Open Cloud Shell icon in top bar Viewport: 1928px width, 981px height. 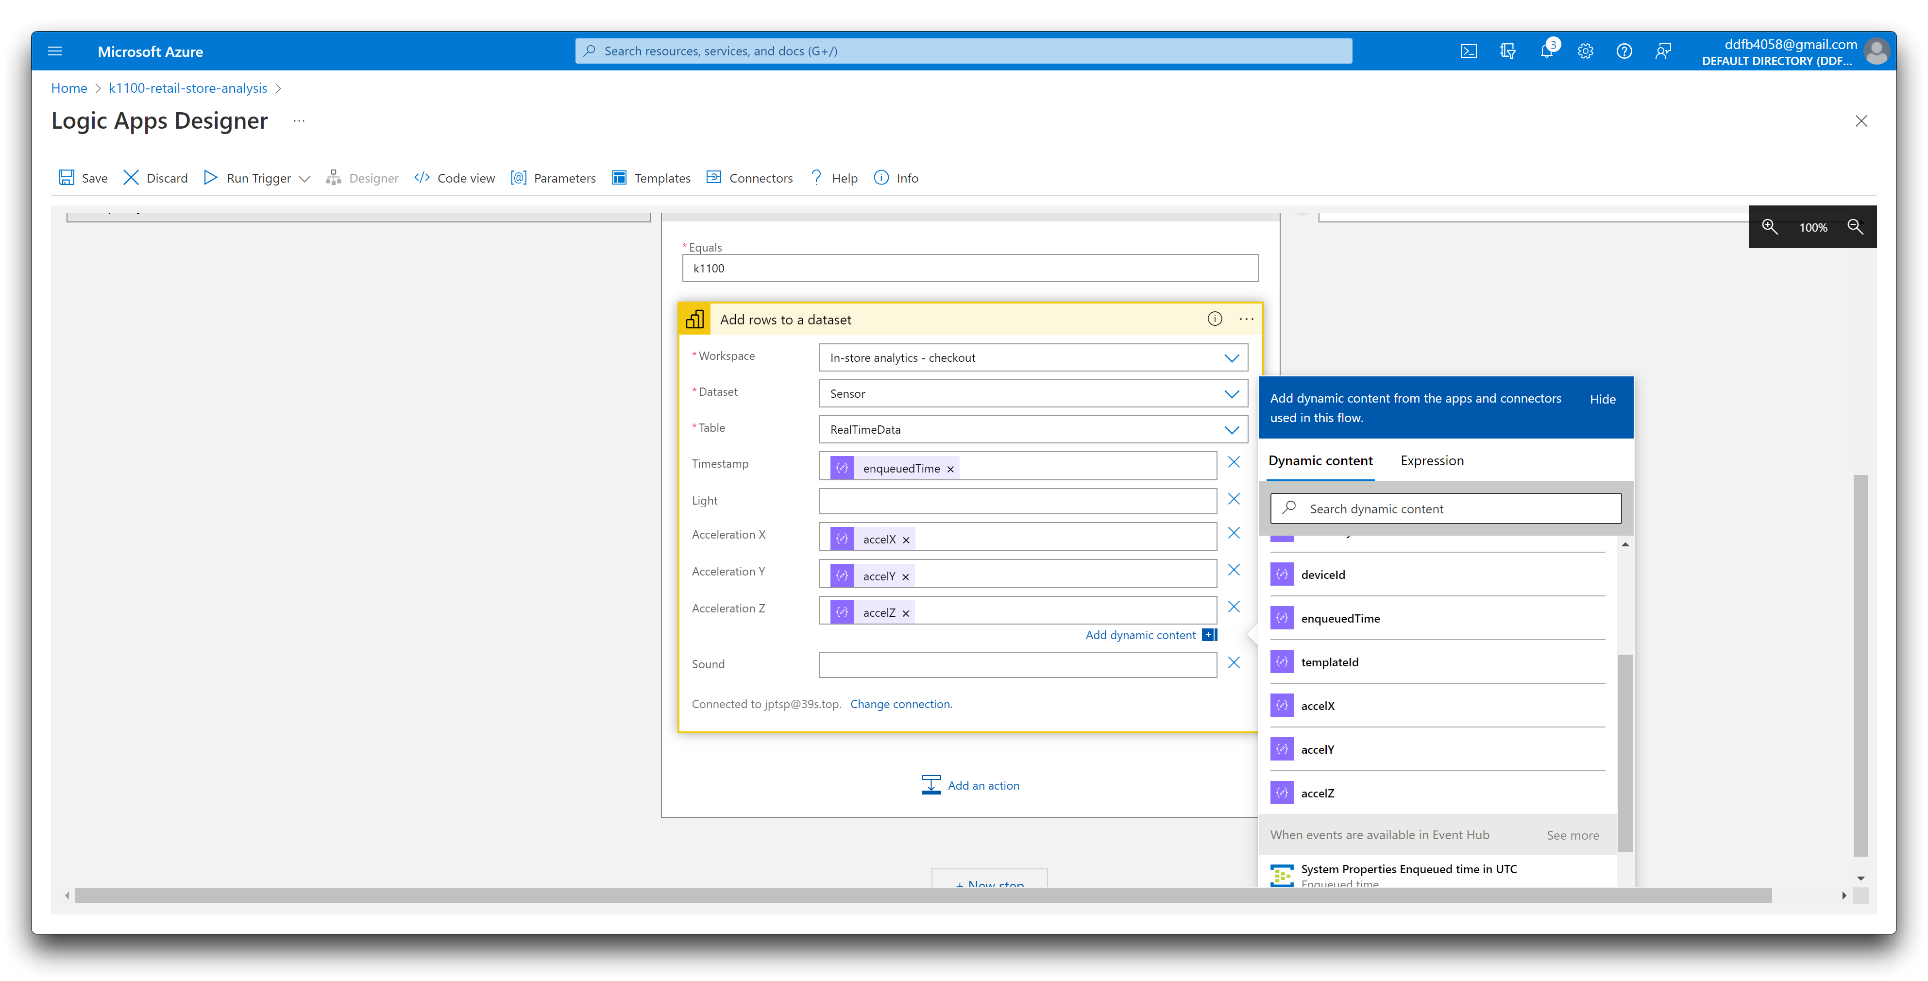[x=1469, y=51]
